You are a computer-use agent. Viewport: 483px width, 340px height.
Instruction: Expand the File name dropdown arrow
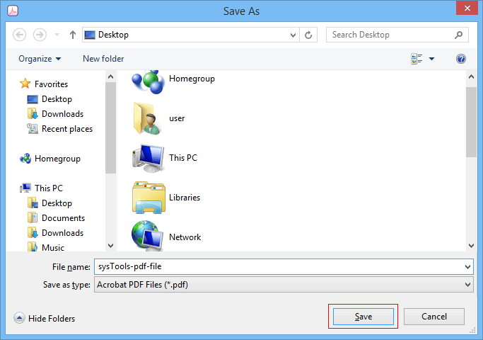[467, 267]
